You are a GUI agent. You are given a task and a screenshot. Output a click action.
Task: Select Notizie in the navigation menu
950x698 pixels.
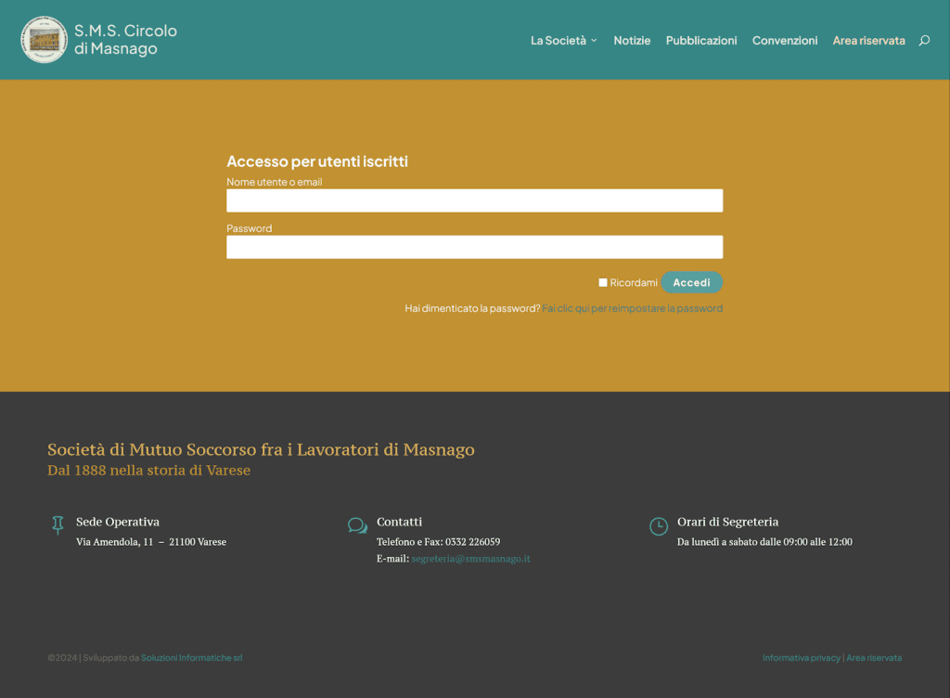click(x=632, y=41)
